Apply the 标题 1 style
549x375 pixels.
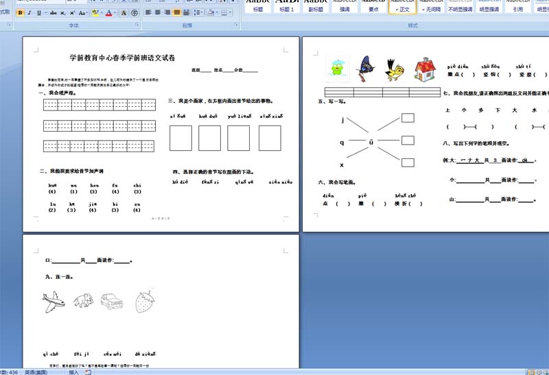tap(286, 6)
